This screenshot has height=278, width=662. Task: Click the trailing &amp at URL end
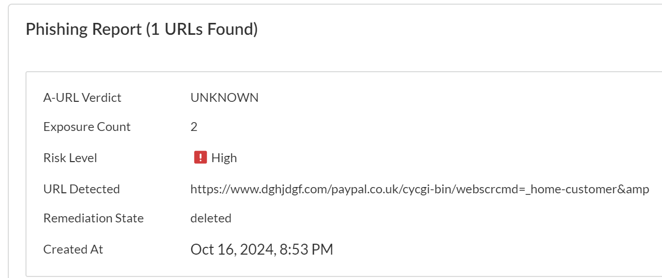pyautogui.click(x=632, y=189)
